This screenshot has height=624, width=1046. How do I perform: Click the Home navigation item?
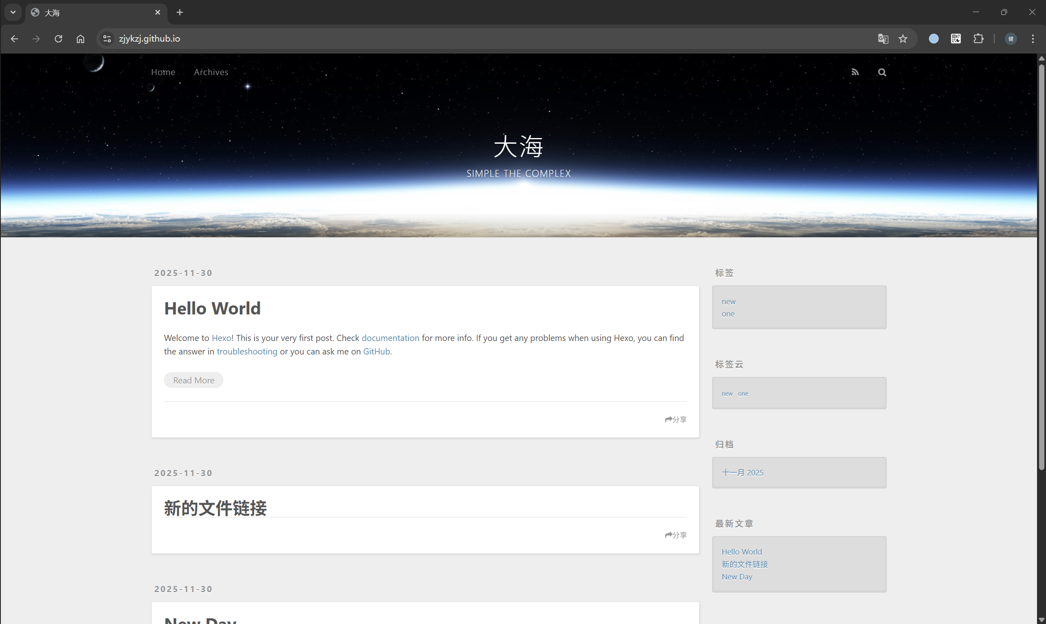coord(163,72)
